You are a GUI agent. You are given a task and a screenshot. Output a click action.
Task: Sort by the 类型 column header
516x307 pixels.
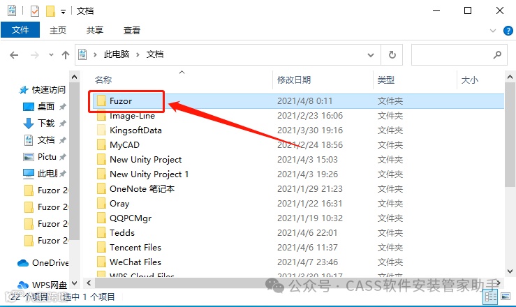[x=386, y=80]
